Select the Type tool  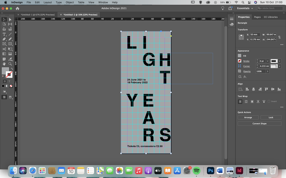4,34
